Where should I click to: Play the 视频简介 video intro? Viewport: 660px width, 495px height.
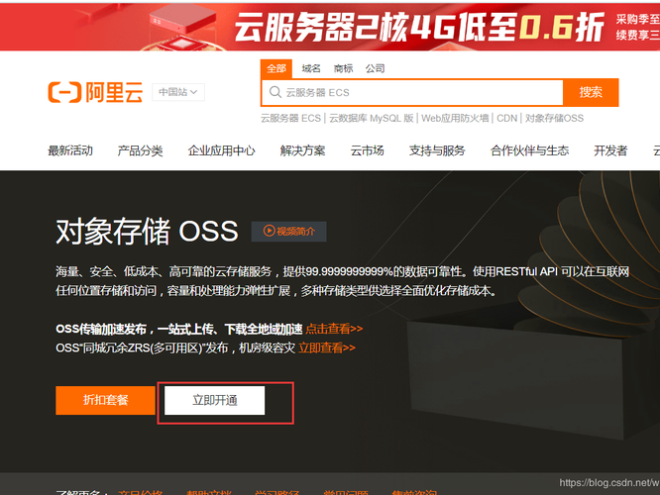tap(288, 231)
